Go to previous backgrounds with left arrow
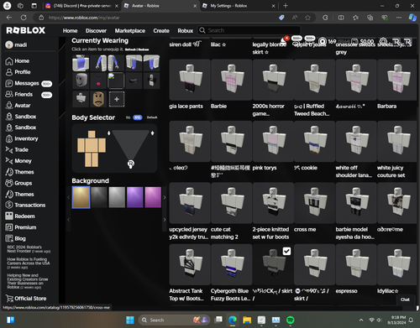This screenshot has width=420, height=328. pos(68,197)
